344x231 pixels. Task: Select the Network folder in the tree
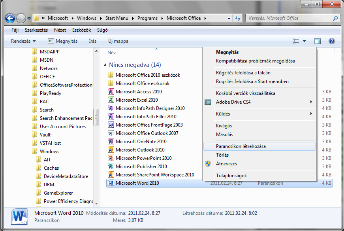[45, 68]
